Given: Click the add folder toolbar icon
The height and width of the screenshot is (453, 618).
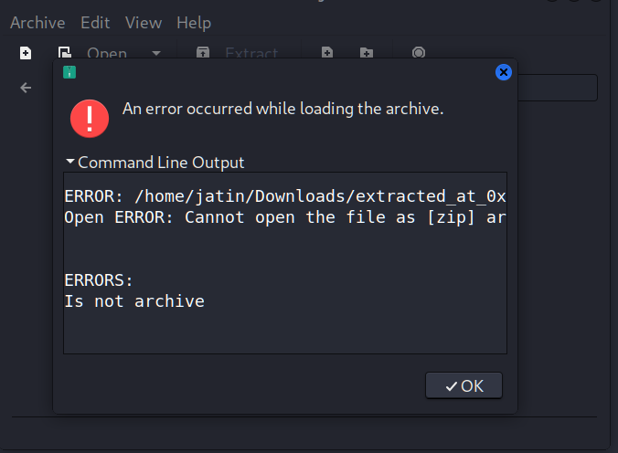Looking at the screenshot, I should point(367,52).
